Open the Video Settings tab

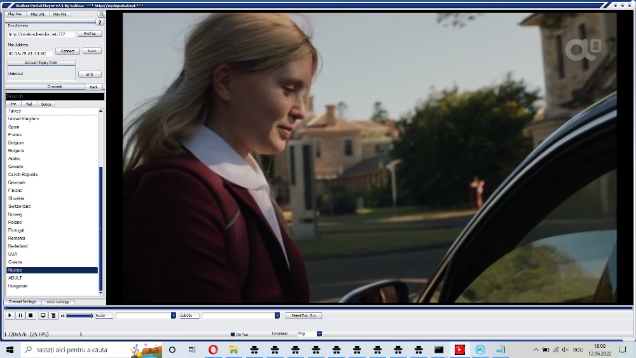[x=58, y=302]
